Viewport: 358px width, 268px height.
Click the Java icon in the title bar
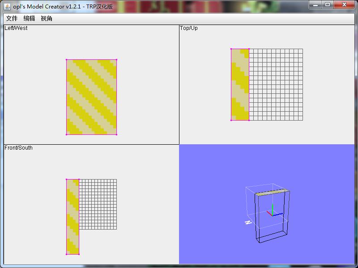tap(7, 5)
